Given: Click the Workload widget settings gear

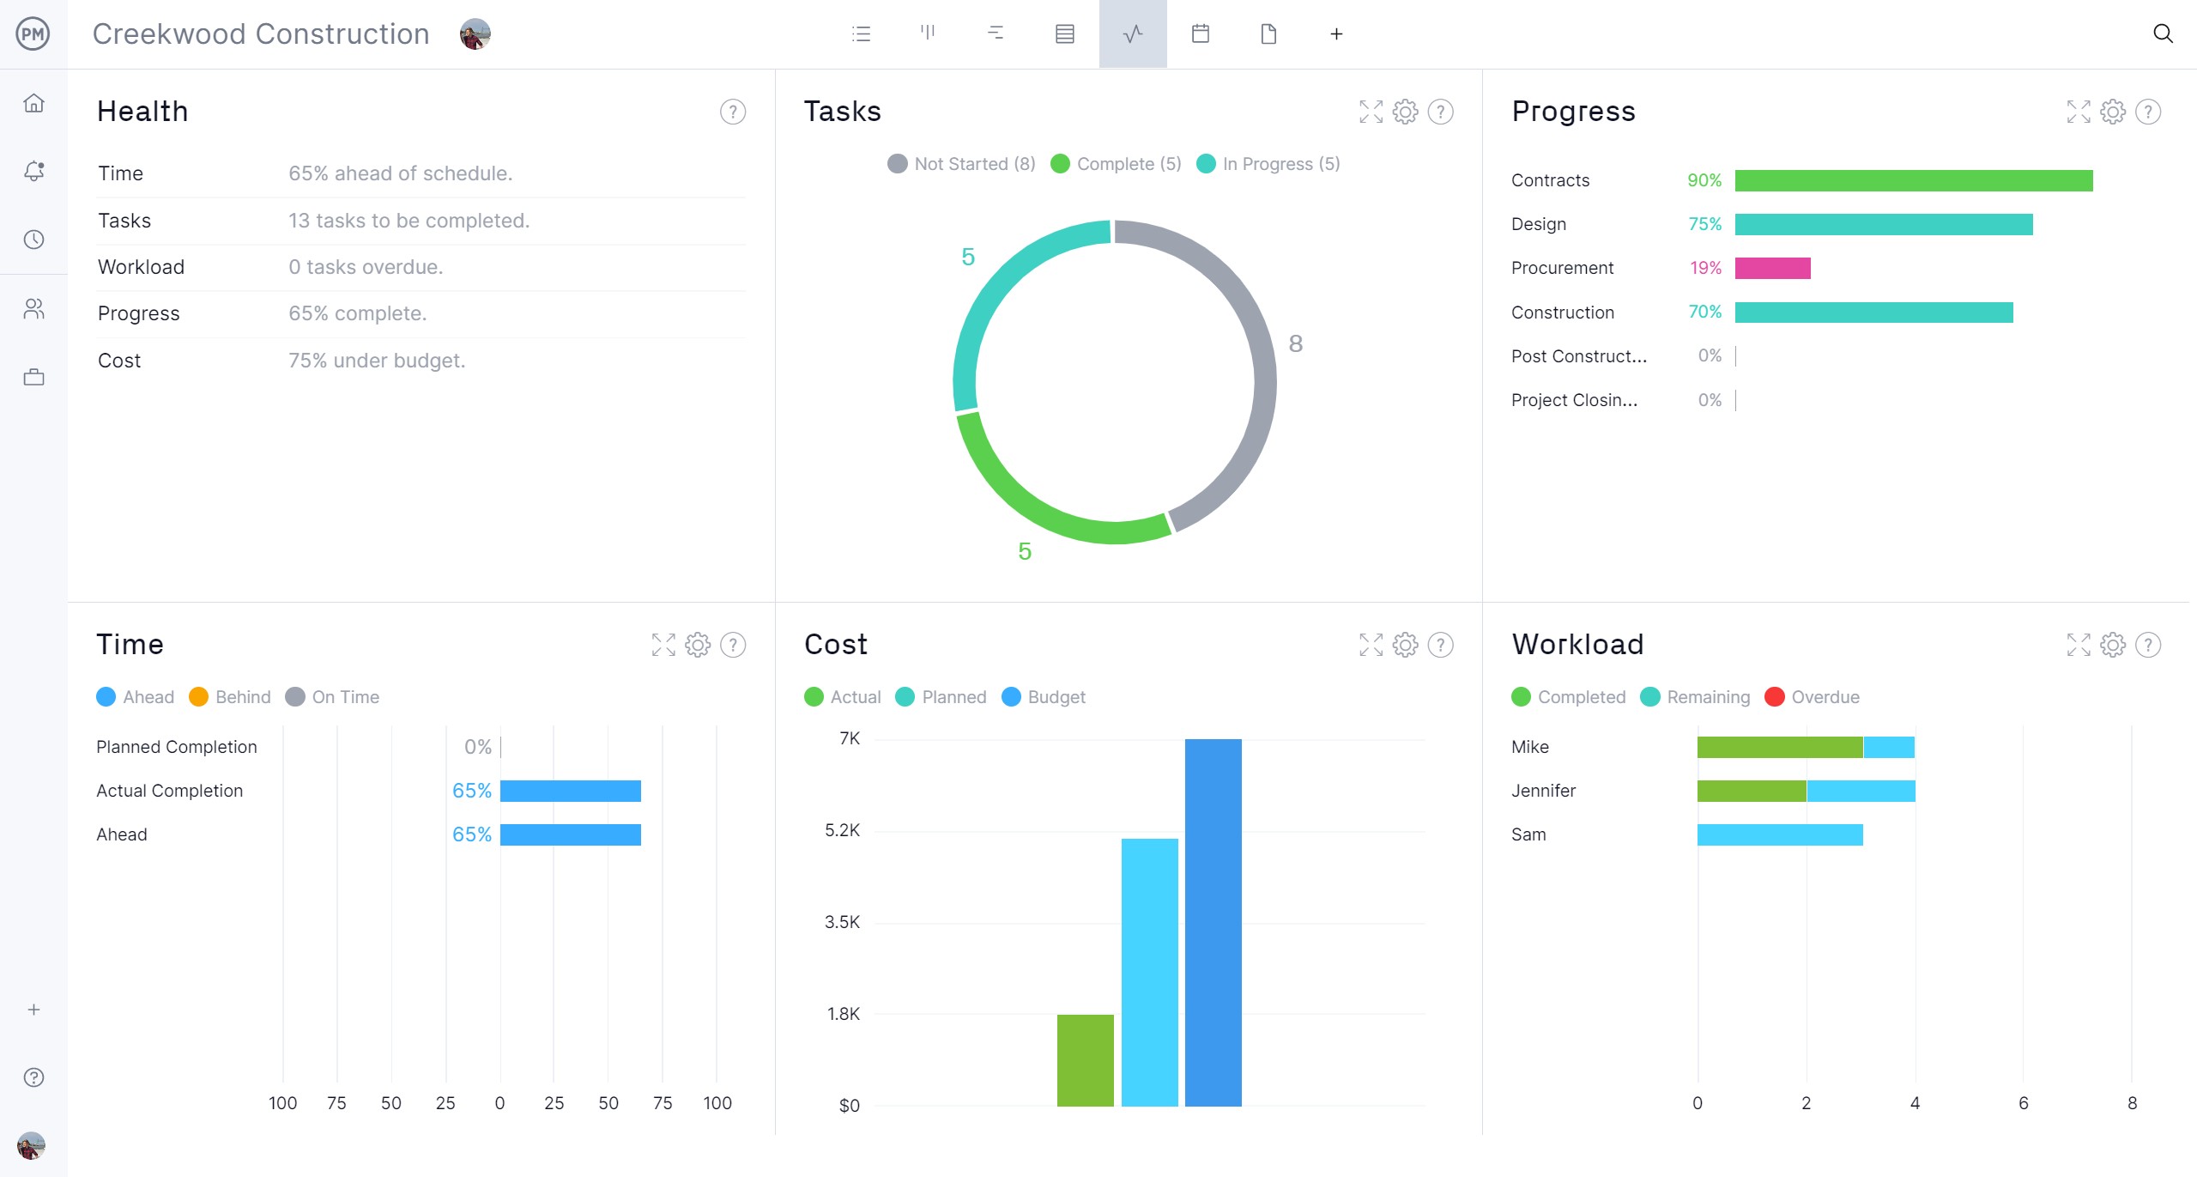Looking at the screenshot, I should 2111,644.
